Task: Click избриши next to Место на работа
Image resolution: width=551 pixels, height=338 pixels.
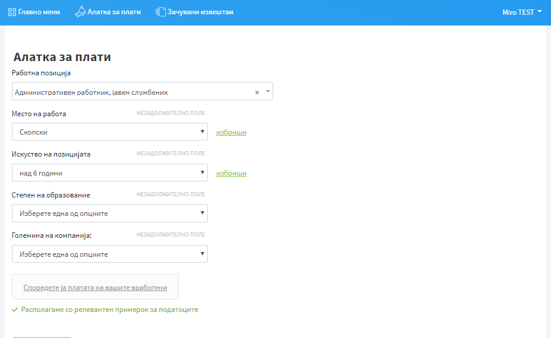Action: (x=231, y=132)
